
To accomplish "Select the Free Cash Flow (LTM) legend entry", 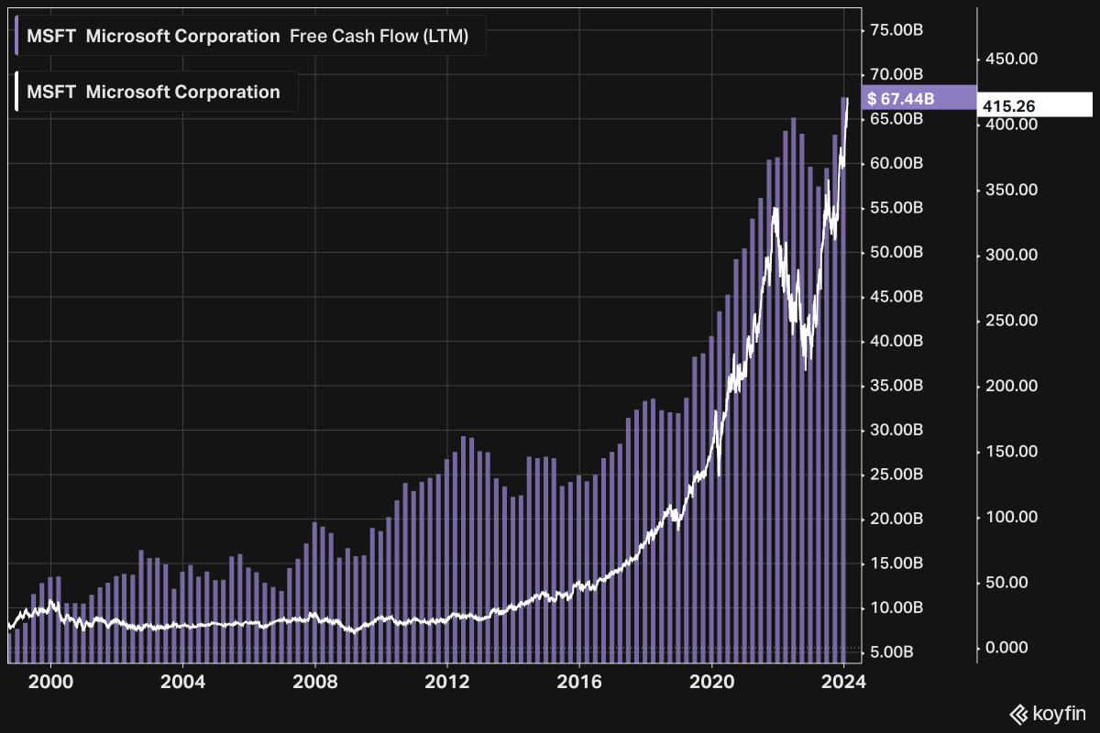I will (248, 37).
